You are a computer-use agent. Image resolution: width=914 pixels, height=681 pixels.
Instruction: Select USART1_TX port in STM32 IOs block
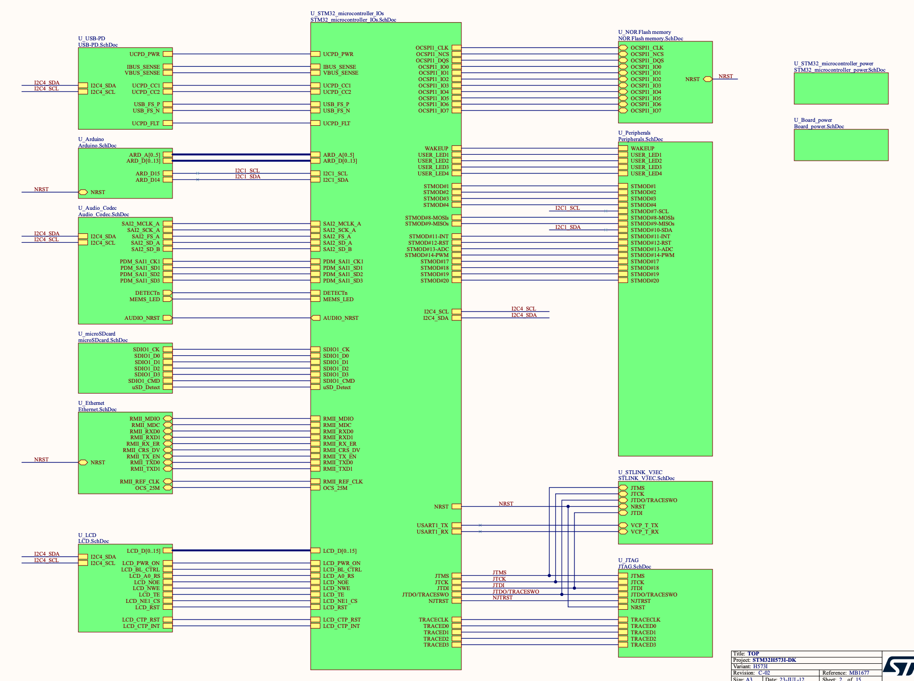click(x=457, y=525)
